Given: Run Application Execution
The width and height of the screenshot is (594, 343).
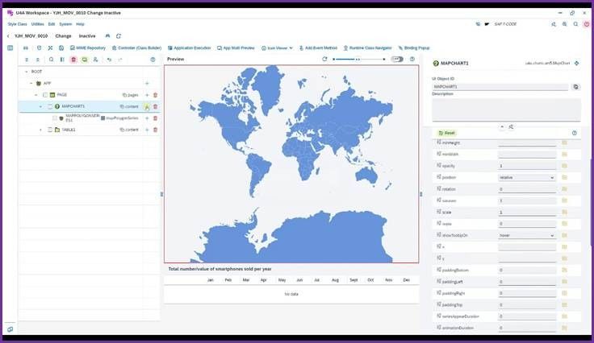Looking at the screenshot, I should [x=189, y=48].
